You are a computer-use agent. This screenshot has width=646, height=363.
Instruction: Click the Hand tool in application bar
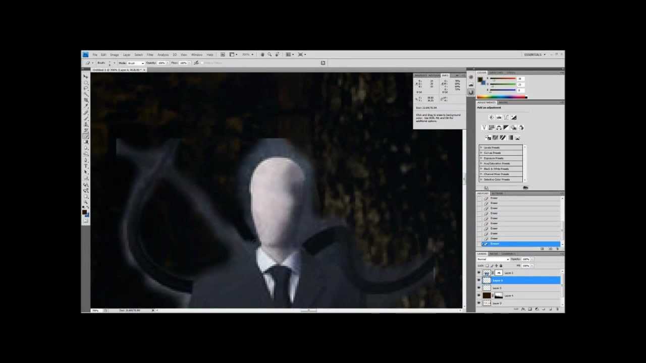tap(262, 54)
